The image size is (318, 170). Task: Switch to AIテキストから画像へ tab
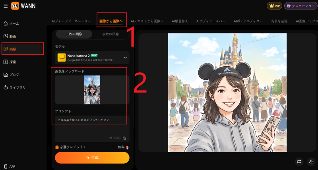(x=147, y=21)
